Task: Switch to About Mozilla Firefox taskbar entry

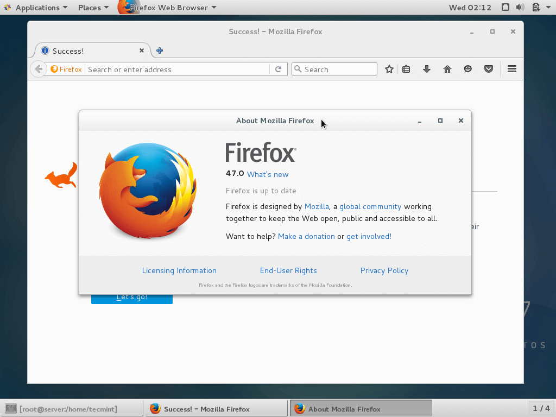Action: [361, 408]
